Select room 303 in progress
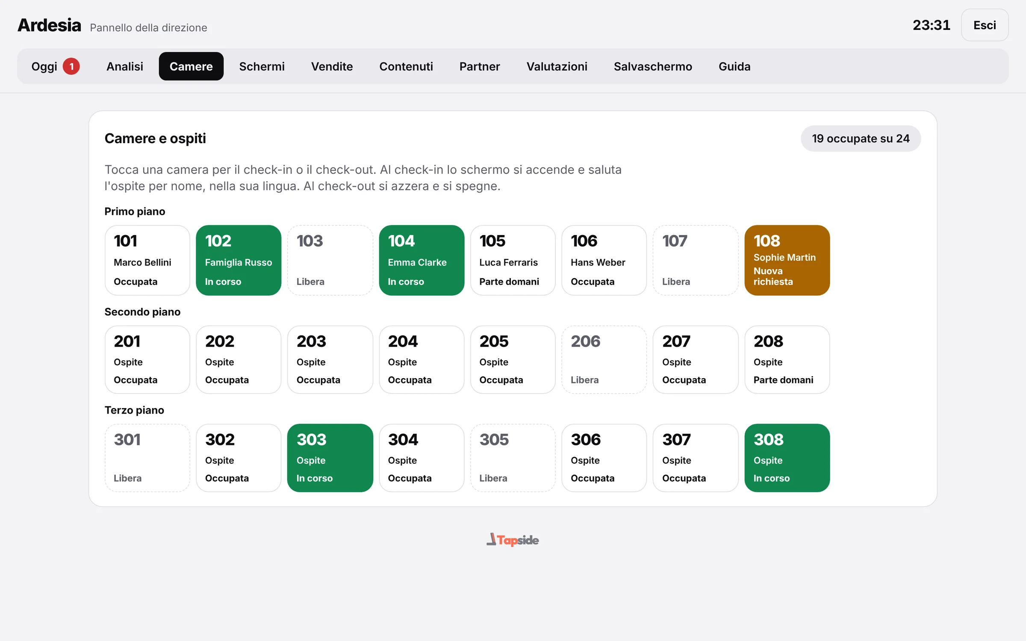Viewport: 1026px width, 641px height. 330,458
